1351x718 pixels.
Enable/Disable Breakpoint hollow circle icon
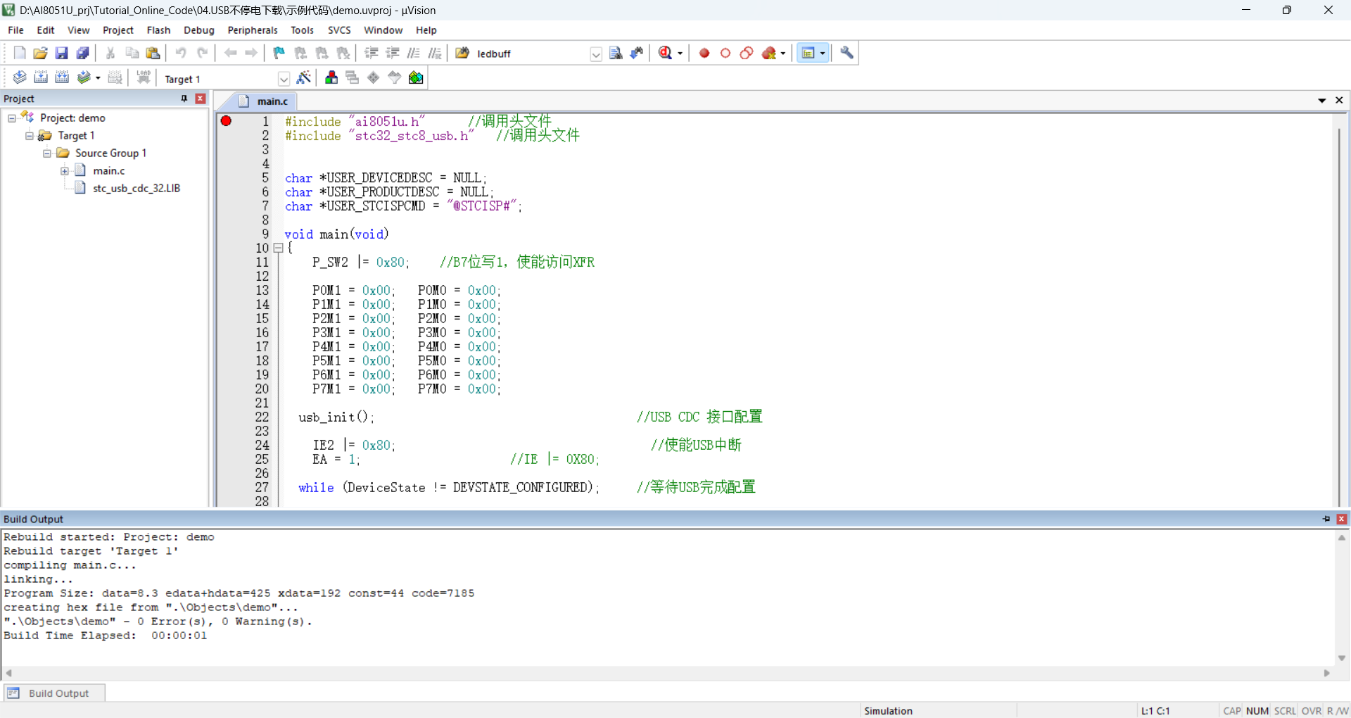click(x=725, y=53)
